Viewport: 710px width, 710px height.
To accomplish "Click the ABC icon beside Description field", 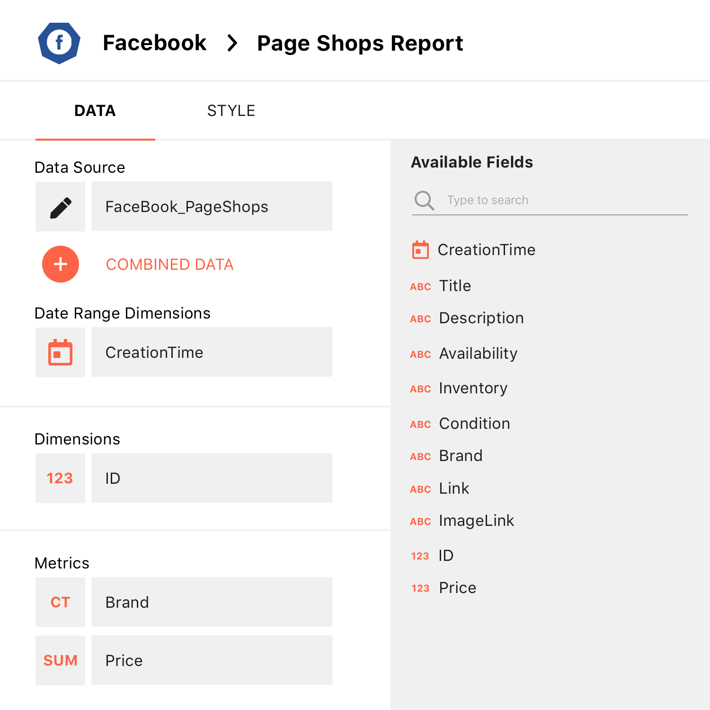I will 420,319.
